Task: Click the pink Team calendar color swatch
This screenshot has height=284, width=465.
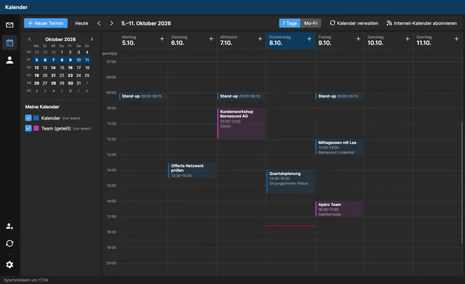Action: click(36, 128)
